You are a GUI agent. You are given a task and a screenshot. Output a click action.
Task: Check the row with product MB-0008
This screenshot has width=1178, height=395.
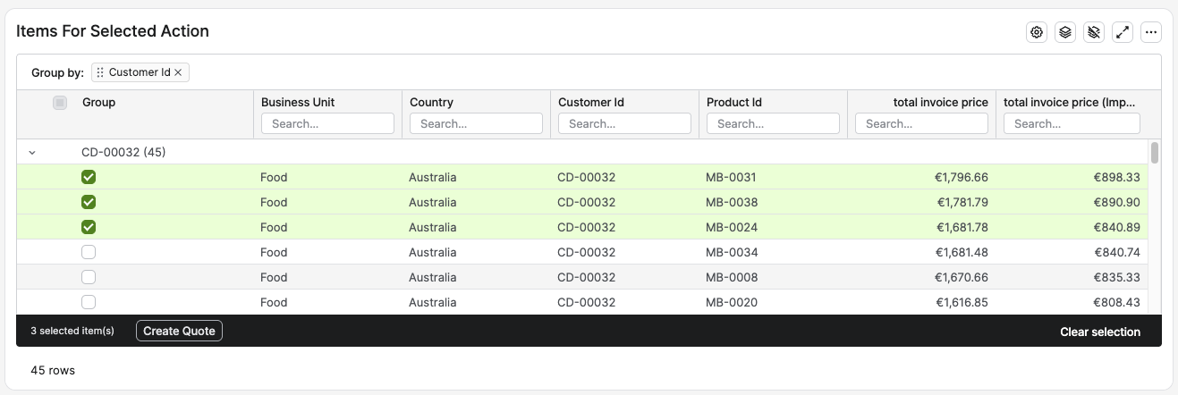[89, 277]
